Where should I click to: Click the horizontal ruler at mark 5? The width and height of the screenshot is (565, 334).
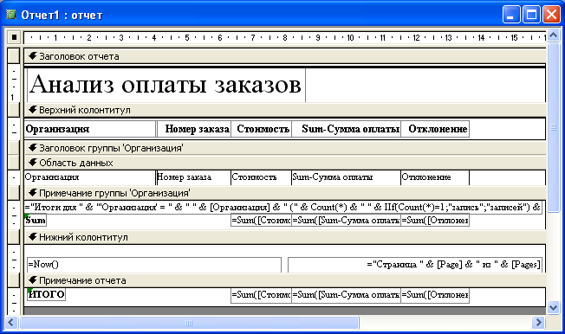186,37
